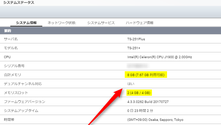This screenshot has height=125, width=221.
Task: Click the デュアルチャンネル対応 label
Action: 23,84
